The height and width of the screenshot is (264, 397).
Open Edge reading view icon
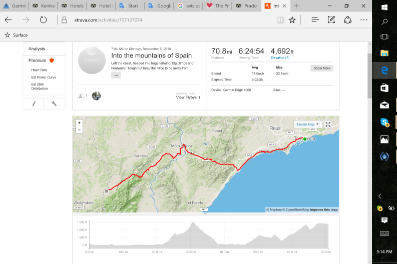280,20
